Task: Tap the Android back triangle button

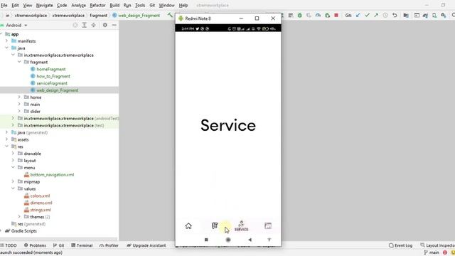Action: [x=250, y=240]
